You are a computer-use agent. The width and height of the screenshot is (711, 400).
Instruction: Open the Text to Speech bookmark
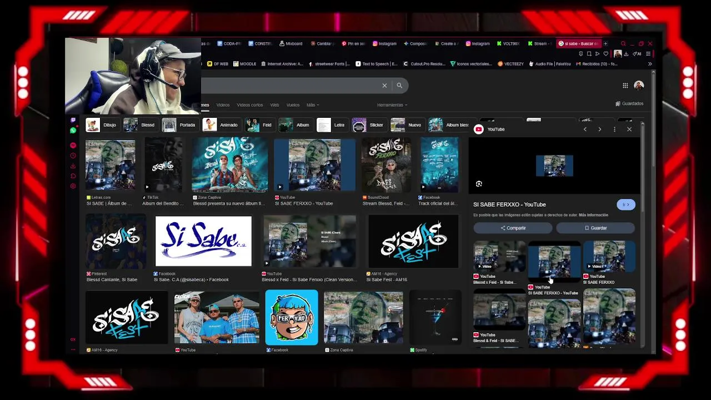pos(377,64)
